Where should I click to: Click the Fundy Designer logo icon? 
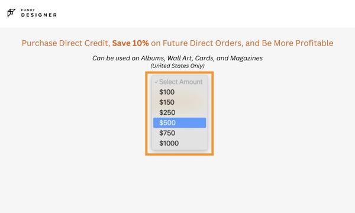click(11, 13)
